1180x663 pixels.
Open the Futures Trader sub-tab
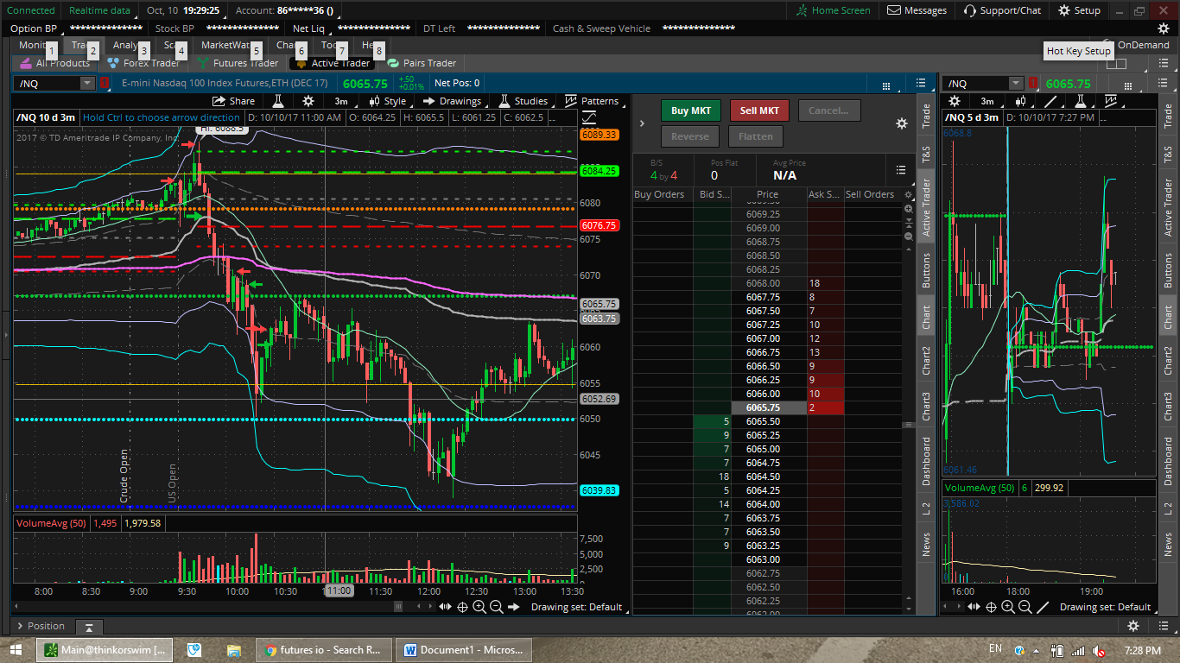click(x=238, y=63)
